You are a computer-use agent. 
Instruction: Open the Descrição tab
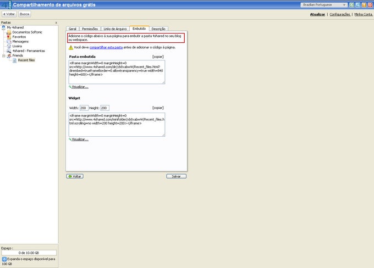158,29
